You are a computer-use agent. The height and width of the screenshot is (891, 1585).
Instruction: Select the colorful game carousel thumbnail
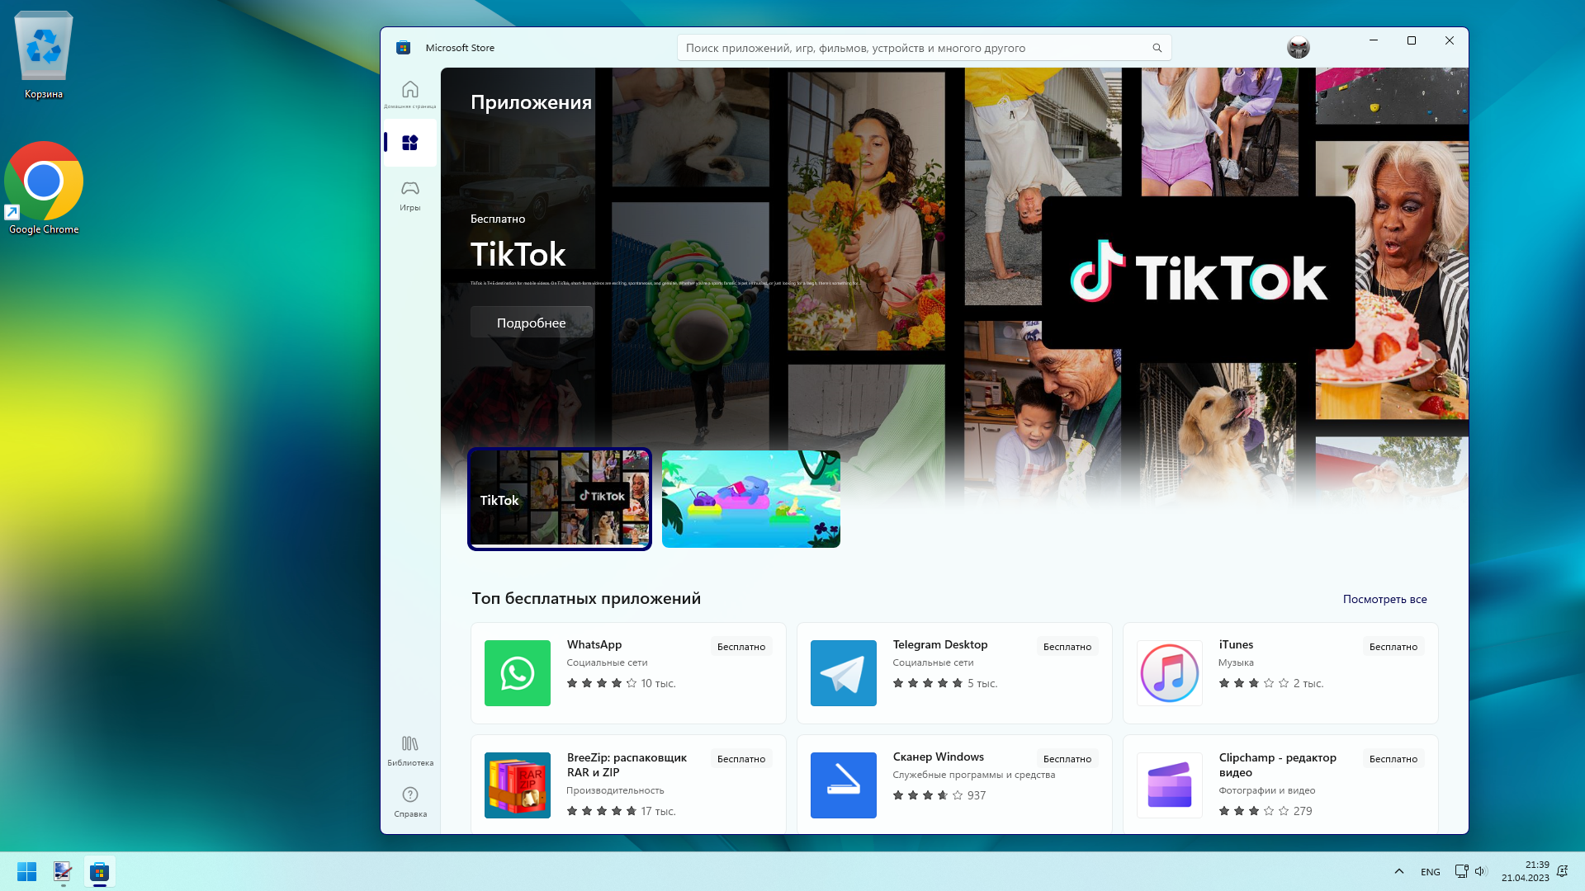click(751, 499)
